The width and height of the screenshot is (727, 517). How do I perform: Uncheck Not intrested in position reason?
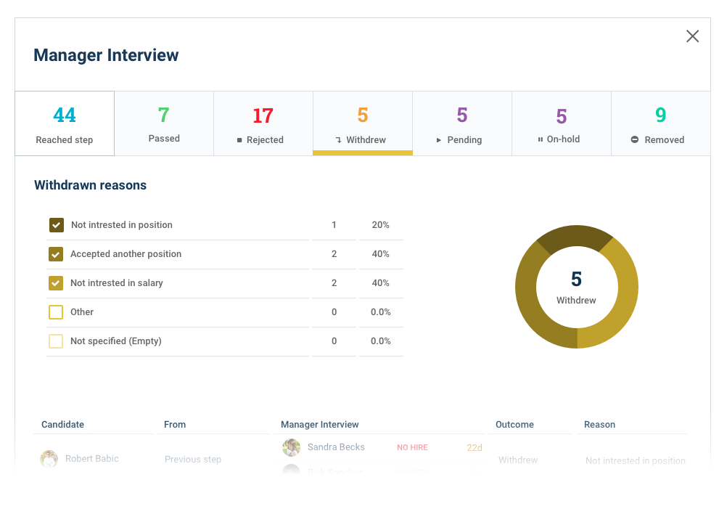(x=57, y=225)
